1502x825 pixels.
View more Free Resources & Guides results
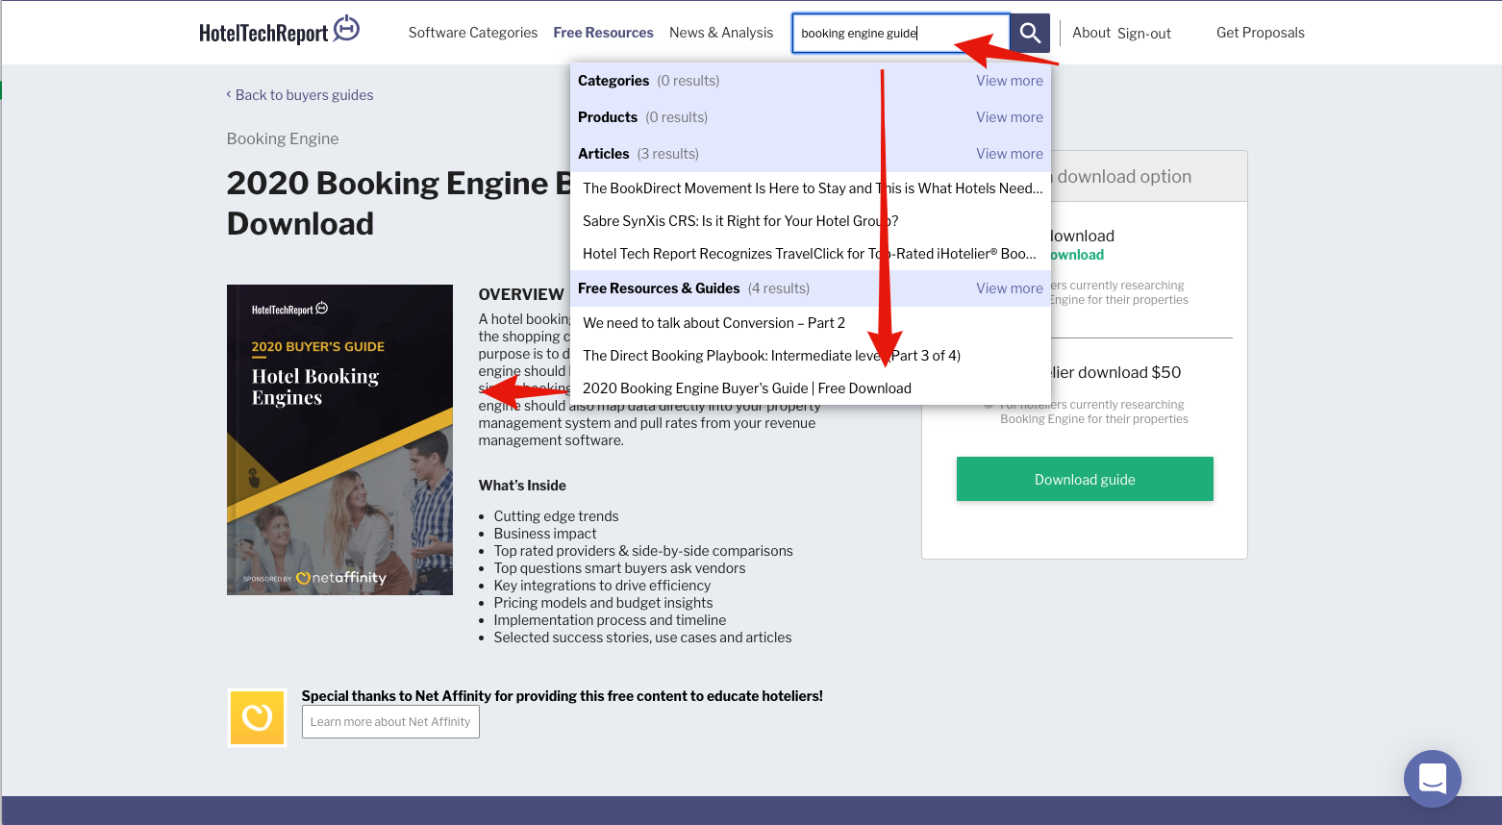point(1010,288)
